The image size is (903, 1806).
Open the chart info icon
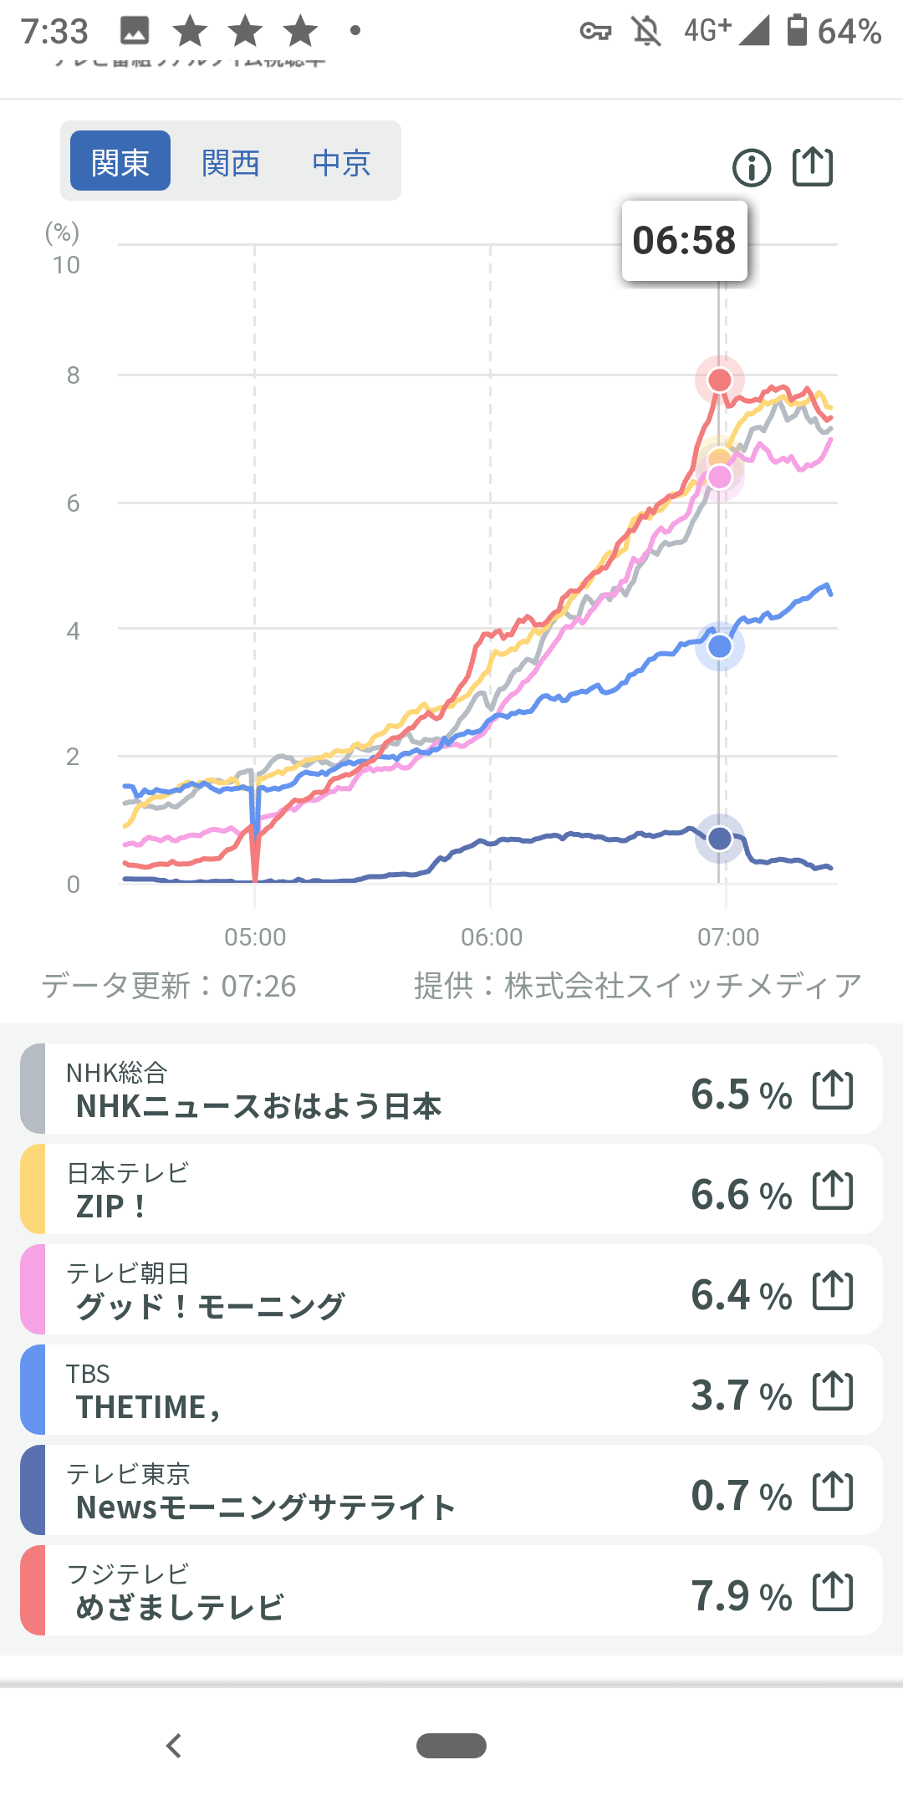coord(751,168)
